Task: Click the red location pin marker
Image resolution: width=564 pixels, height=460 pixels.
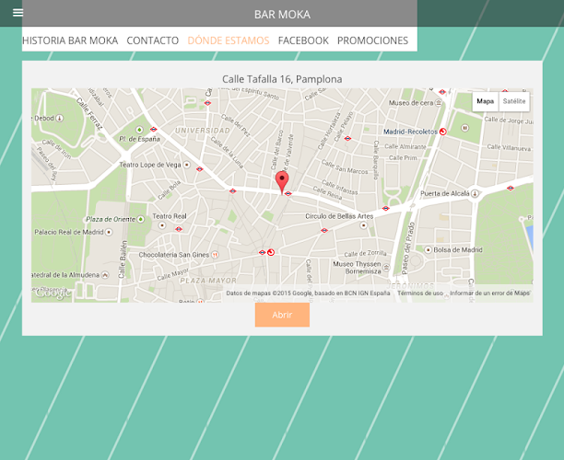Action: (282, 182)
